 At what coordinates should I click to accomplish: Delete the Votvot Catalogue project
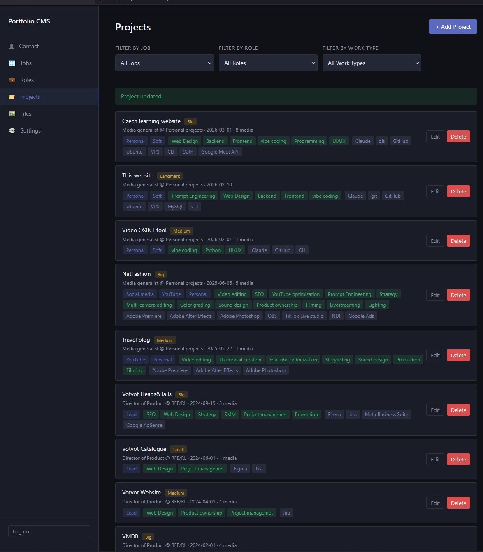coord(458,460)
